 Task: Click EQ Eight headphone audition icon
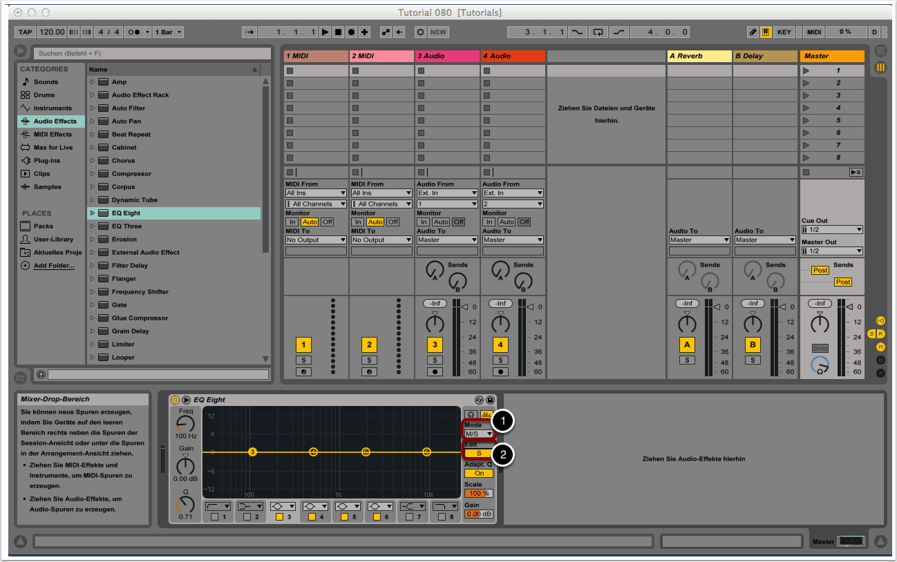[471, 414]
